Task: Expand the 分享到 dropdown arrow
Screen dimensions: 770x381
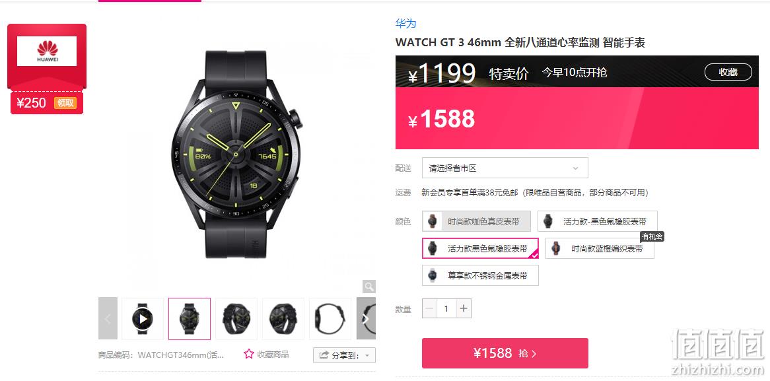Action: point(367,355)
